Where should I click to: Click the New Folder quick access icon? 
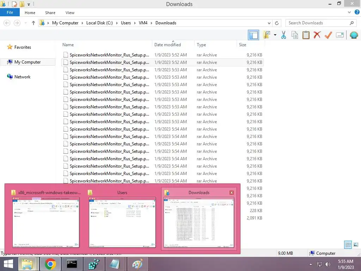coord(22,4)
